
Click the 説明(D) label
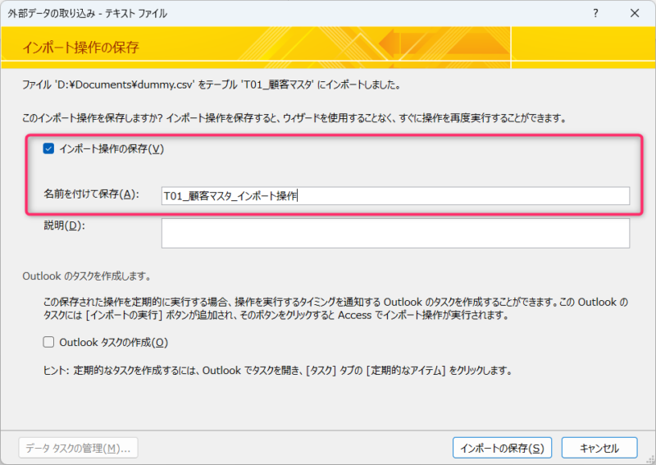click(65, 226)
